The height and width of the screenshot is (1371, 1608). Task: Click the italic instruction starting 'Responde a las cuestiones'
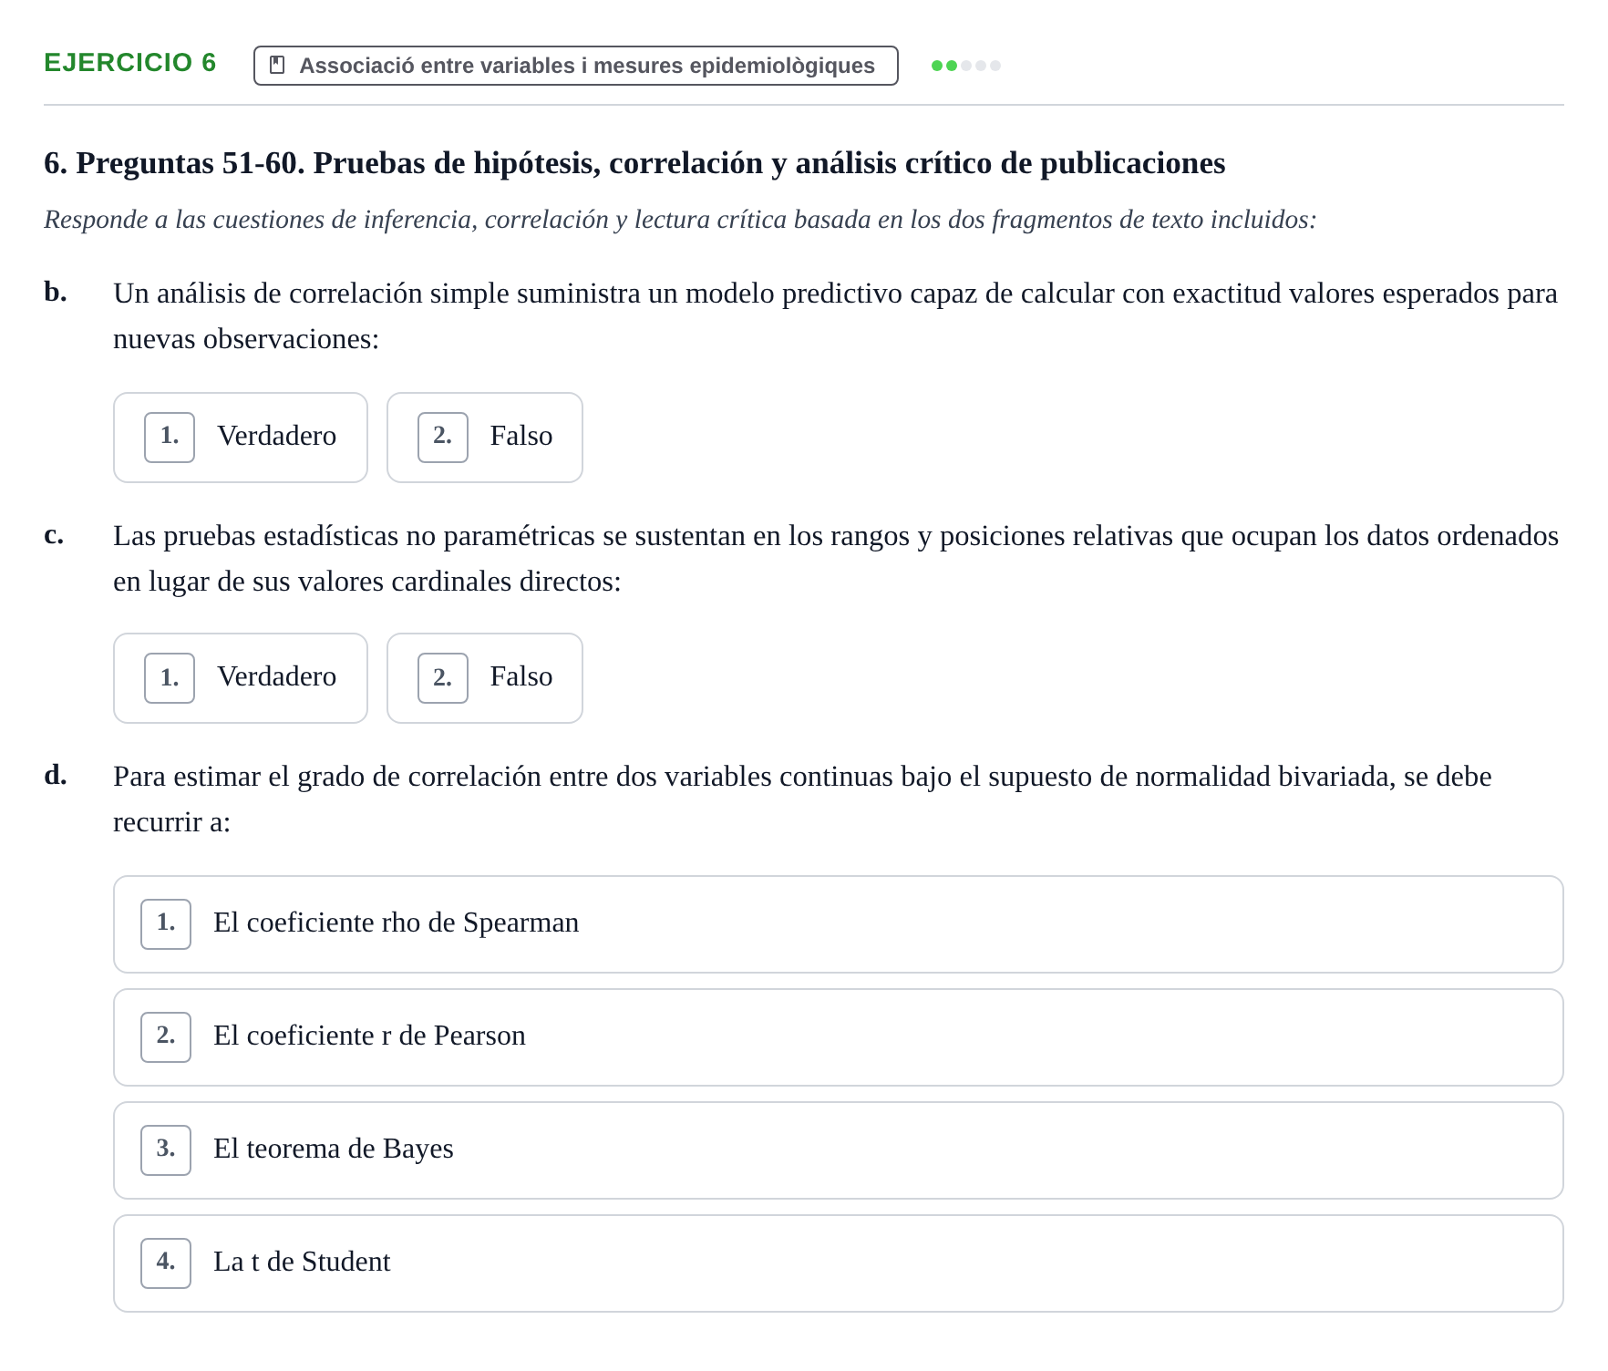pos(680,220)
